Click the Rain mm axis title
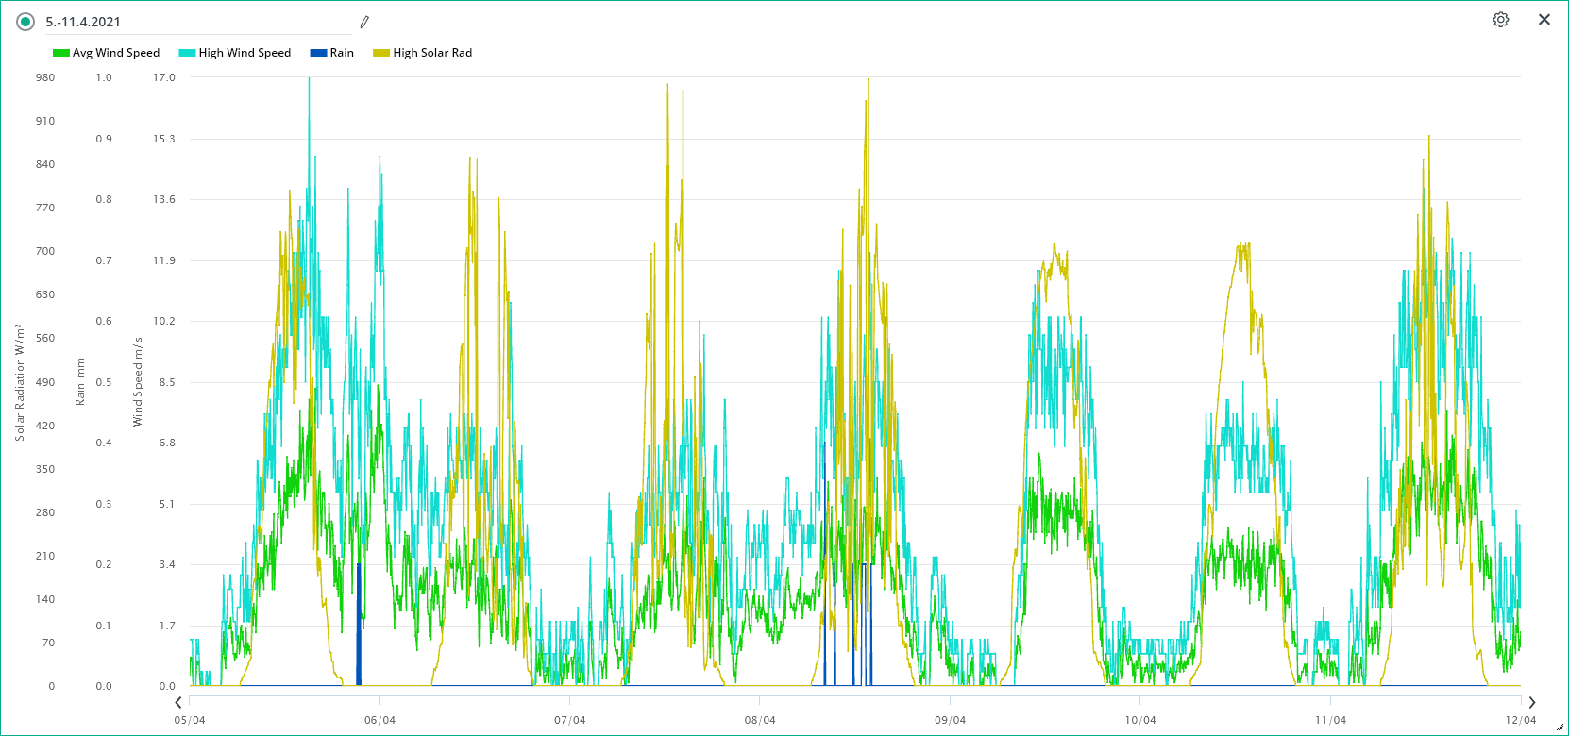 pos(80,382)
